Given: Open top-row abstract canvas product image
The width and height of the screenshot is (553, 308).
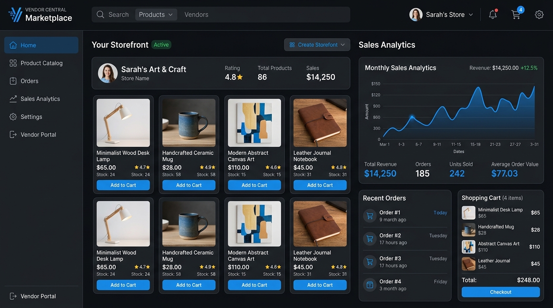Looking at the screenshot, I should [x=254, y=123].
